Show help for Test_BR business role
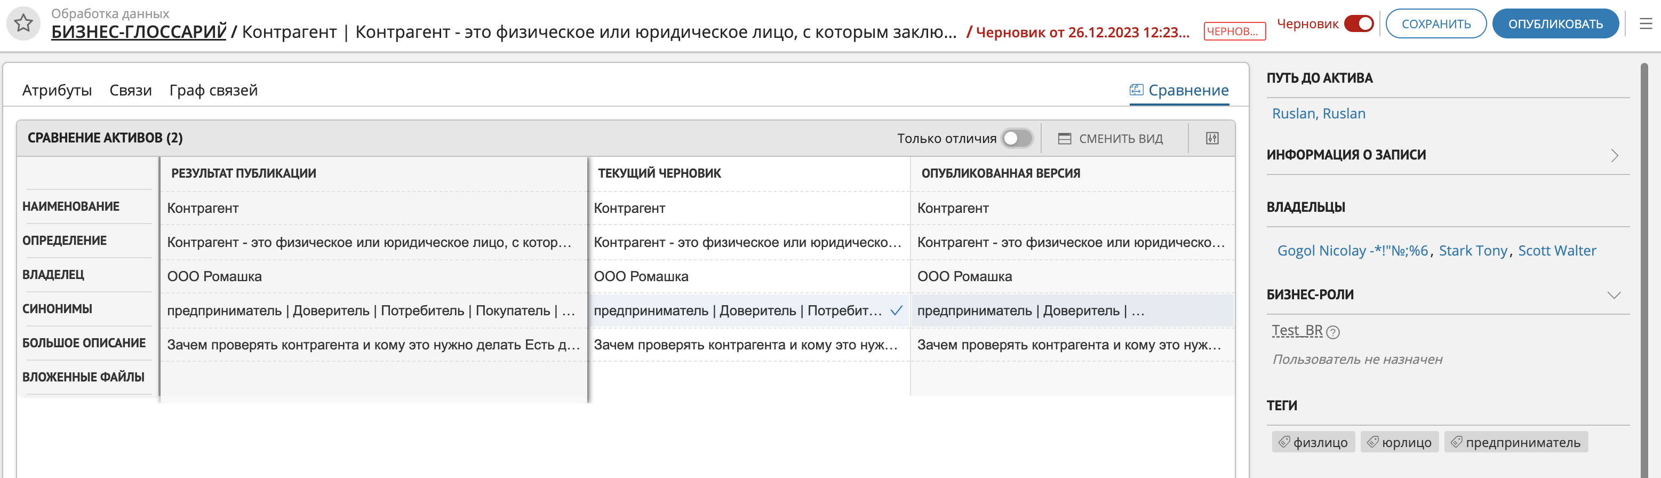Screen dimensions: 1661x478 pos(1333,332)
